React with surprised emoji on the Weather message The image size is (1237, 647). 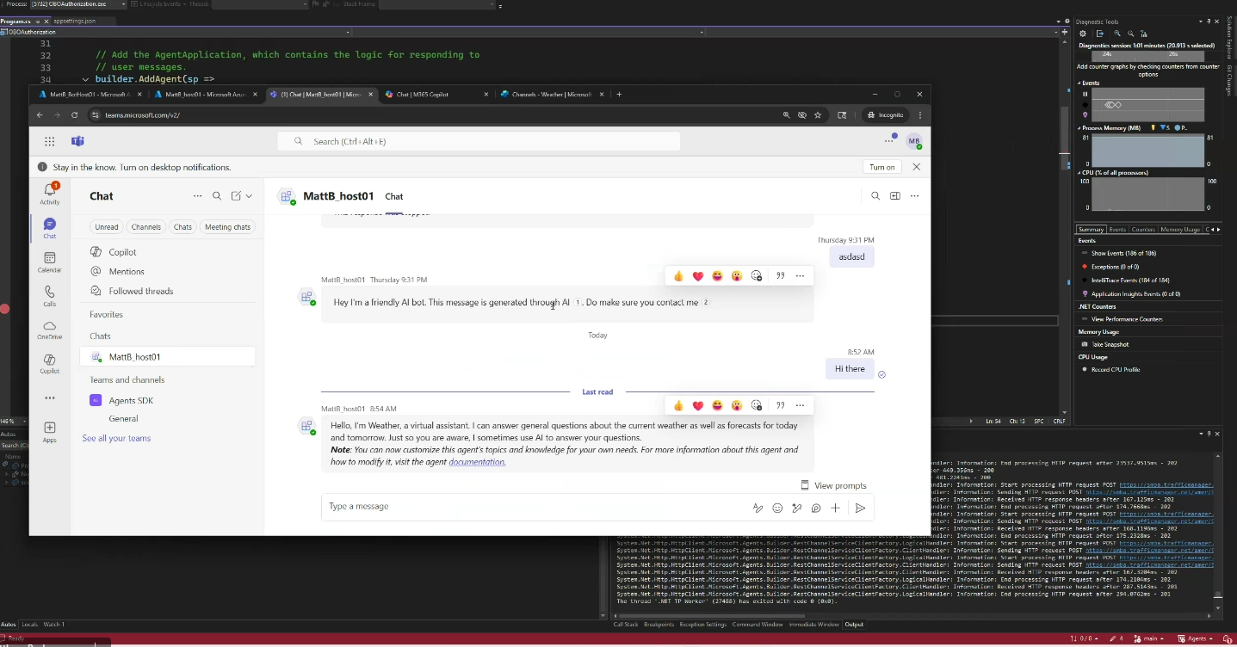737,405
